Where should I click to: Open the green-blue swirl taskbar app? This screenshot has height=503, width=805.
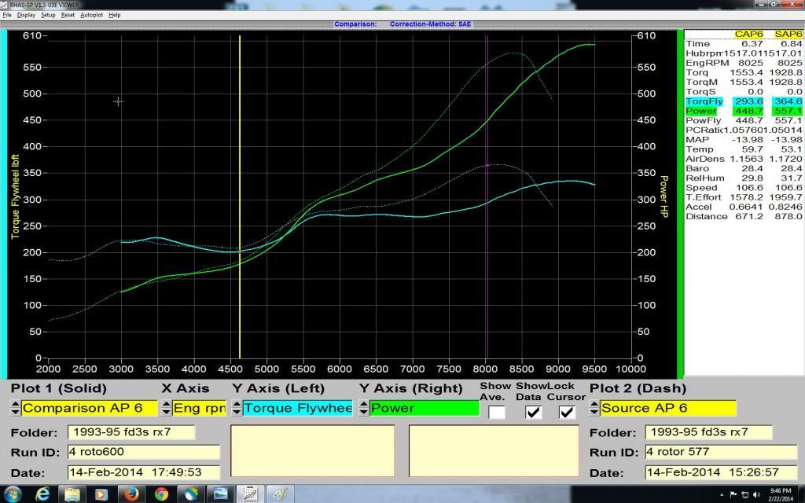click(x=190, y=494)
